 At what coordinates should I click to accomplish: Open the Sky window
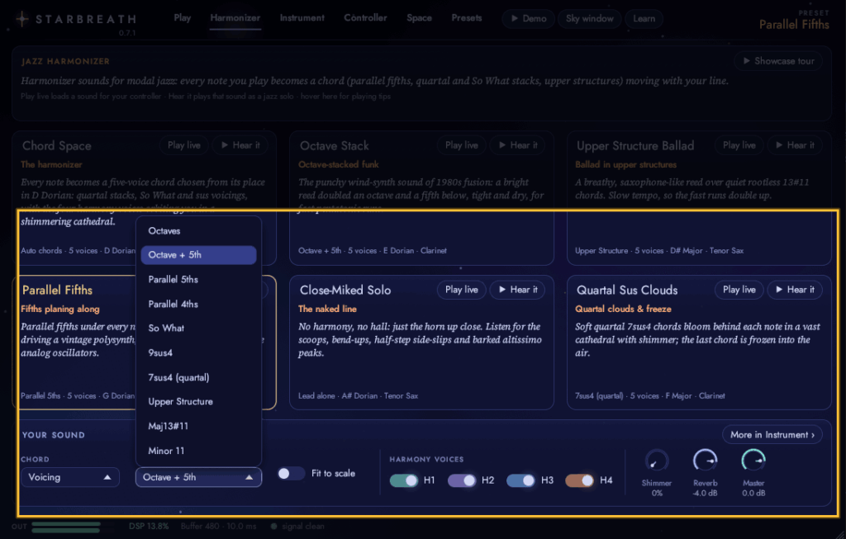589,18
